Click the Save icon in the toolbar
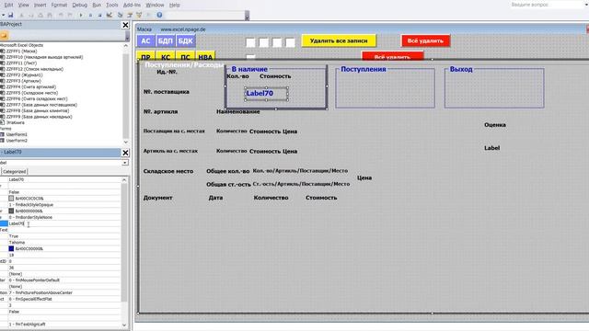589x331 pixels. (10, 15)
